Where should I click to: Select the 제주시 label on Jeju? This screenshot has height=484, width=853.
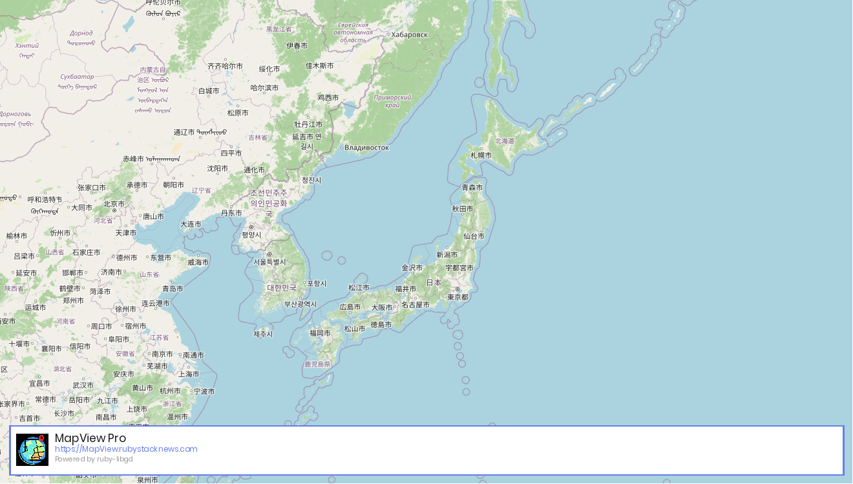pos(261,334)
